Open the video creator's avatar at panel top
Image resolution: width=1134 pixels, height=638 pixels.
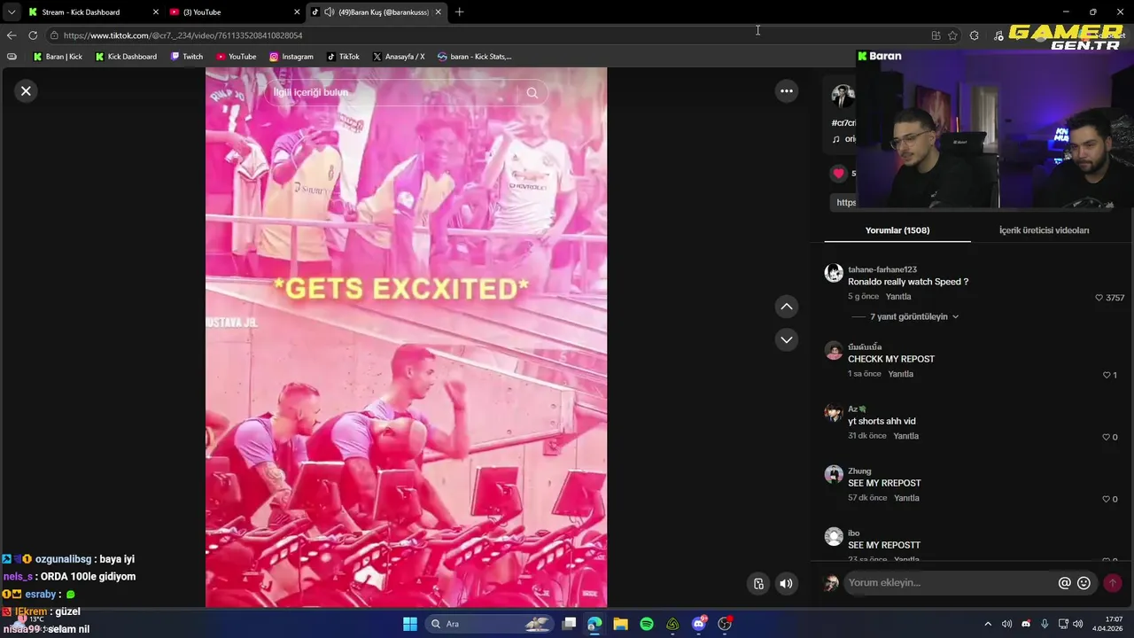click(843, 96)
